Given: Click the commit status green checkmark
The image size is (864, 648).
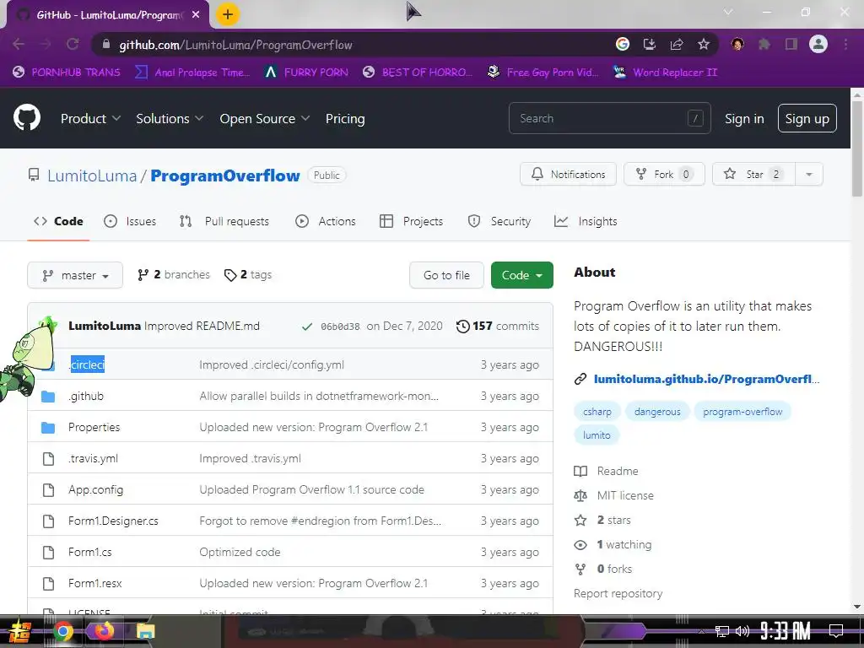Looking at the screenshot, I should point(307,327).
